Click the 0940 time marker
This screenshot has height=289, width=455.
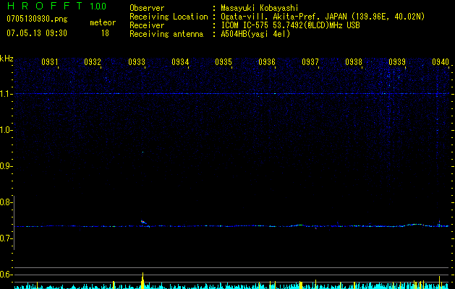click(x=441, y=61)
